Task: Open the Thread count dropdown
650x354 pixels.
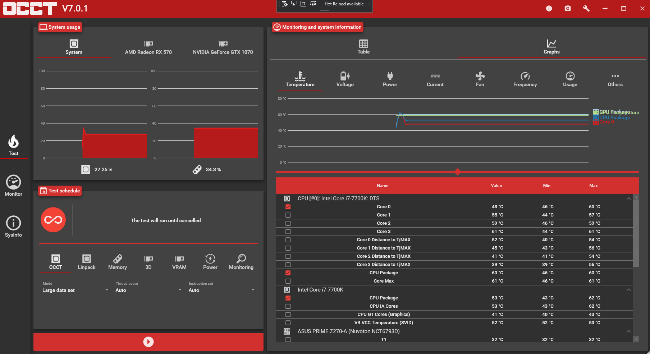Action: pyautogui.click(x=148, y=290)
